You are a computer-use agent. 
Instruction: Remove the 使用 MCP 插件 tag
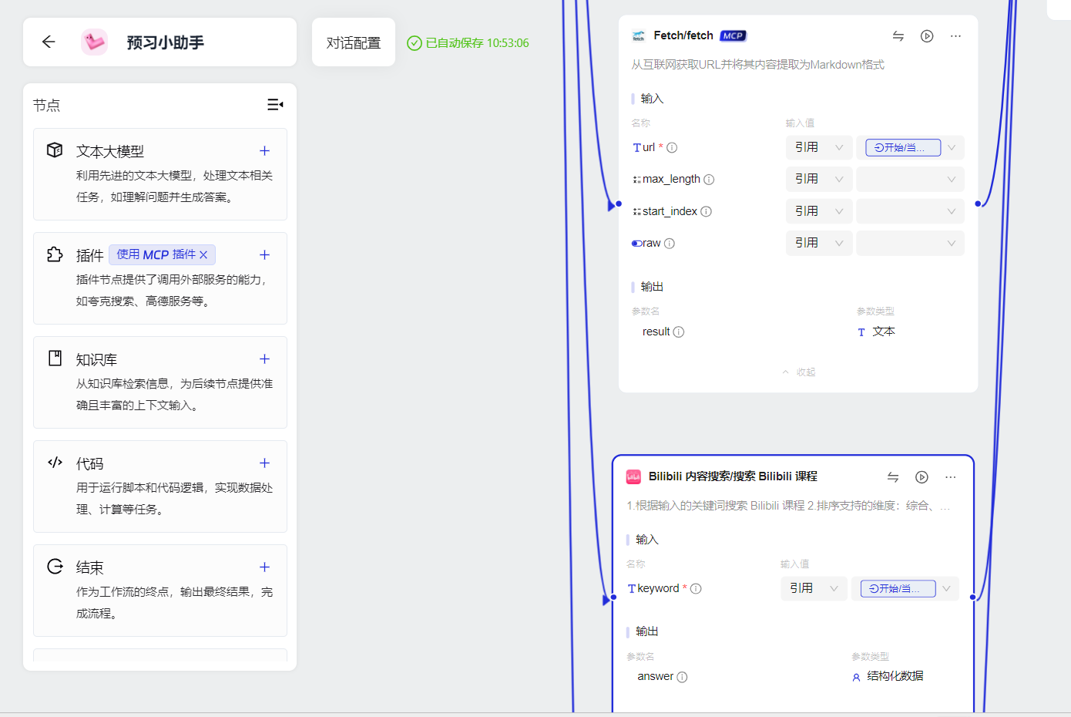pos(203,255)
